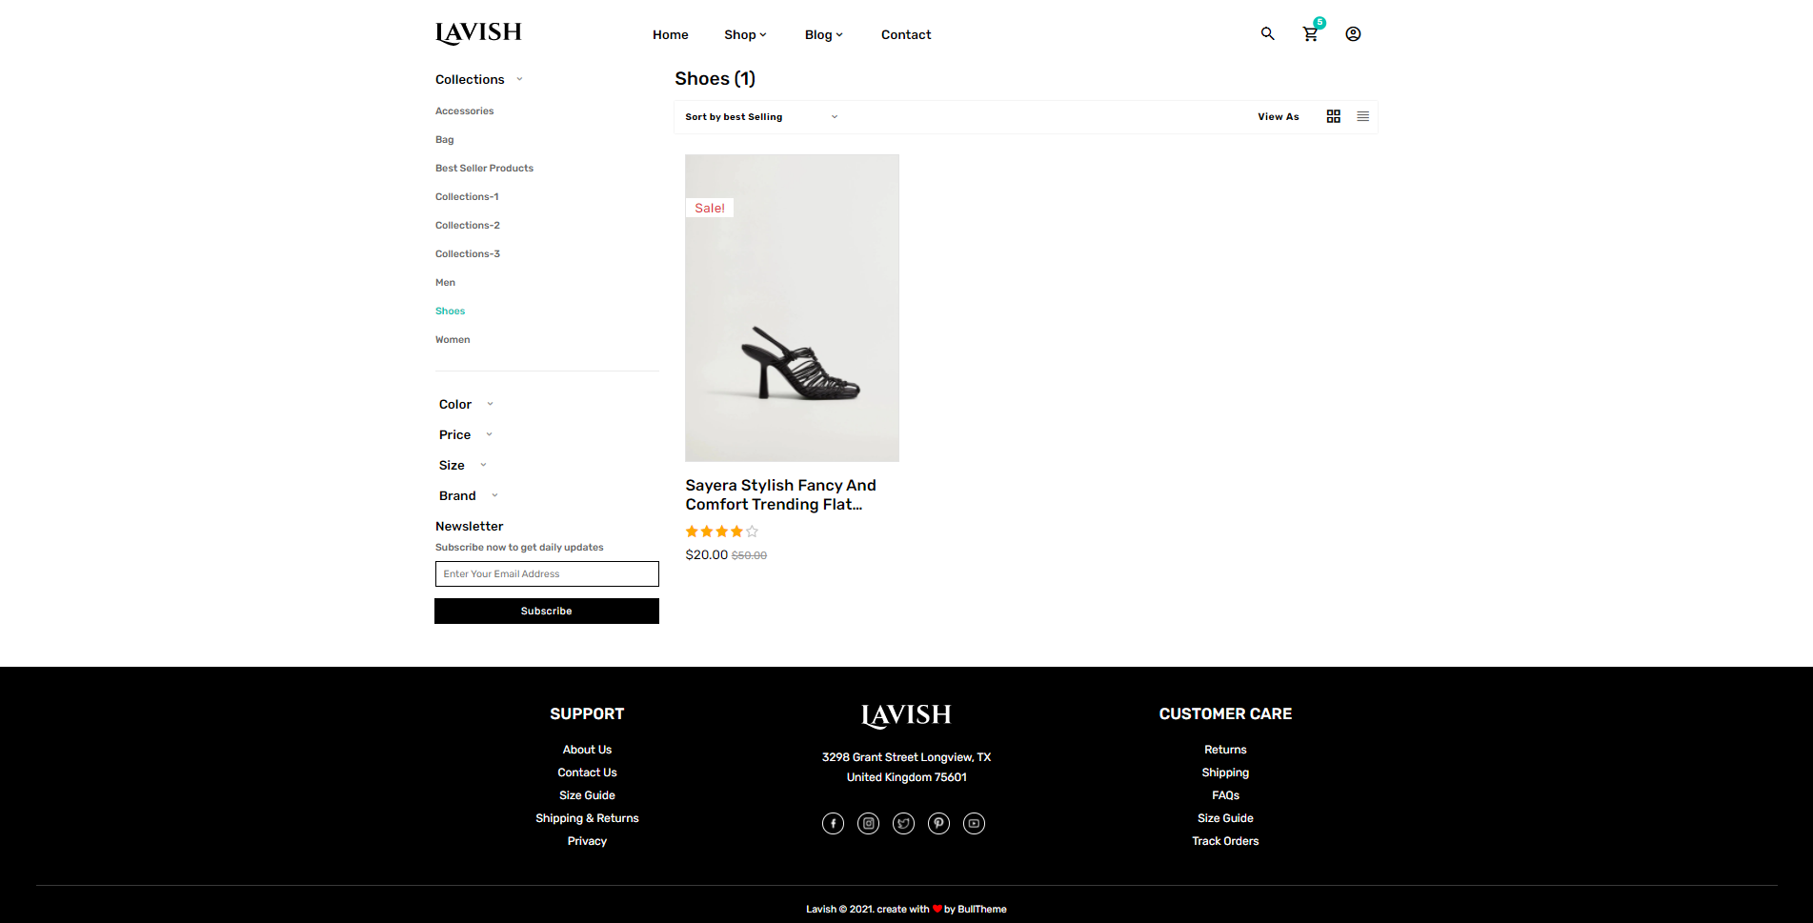Open Track Orders footer link
The height and width of the screenshot is (923, 1813).
point(1225,841)
